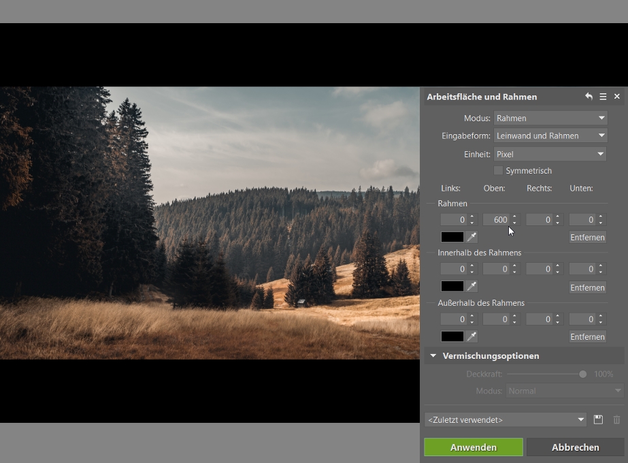Close the Arbeitsfläche und Rahmen panel

coord(617,97)
